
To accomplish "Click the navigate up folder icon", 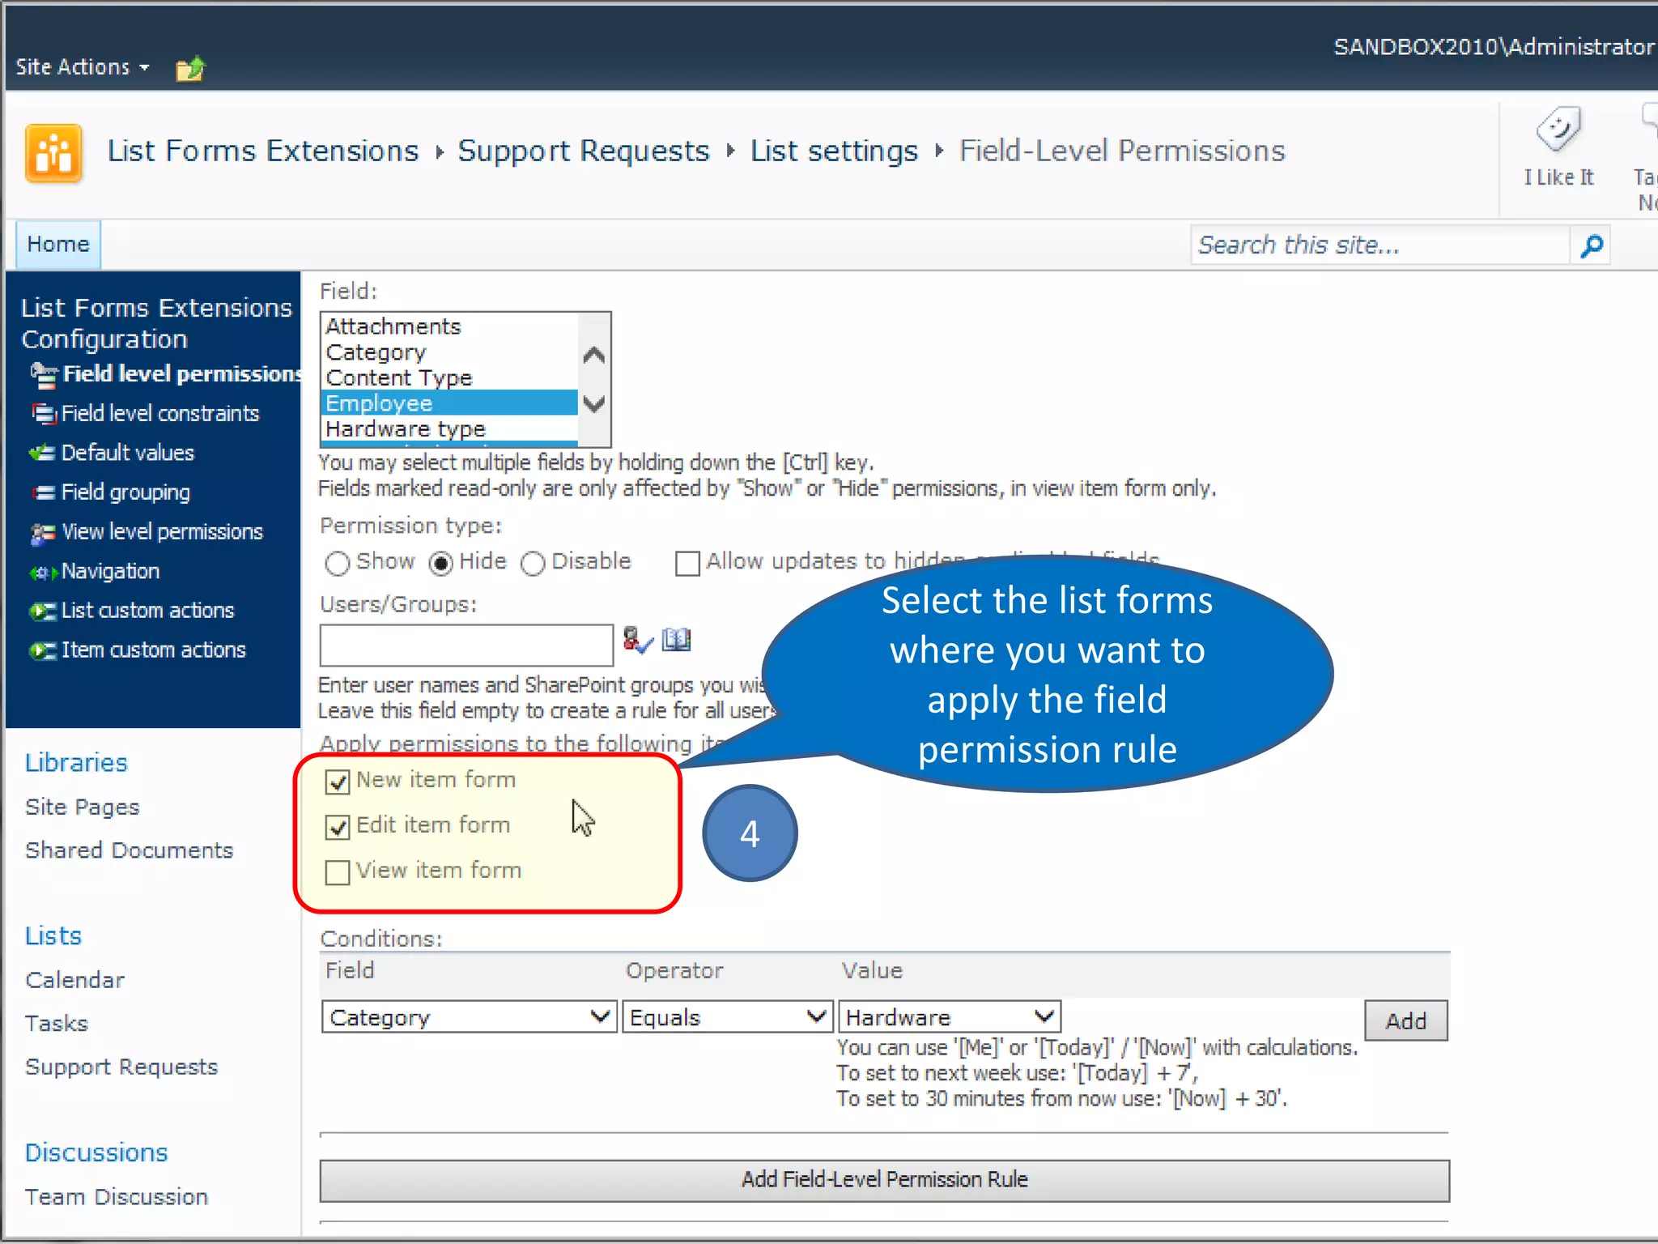I will point(190,69).
